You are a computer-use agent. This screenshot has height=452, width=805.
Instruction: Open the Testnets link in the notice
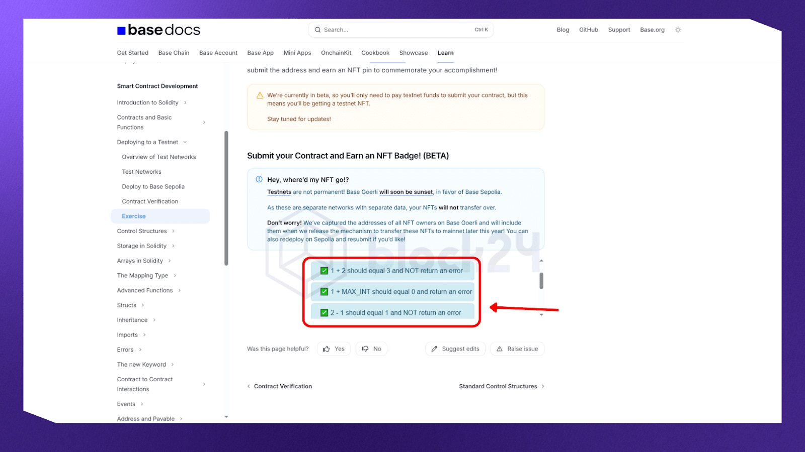point(279,192)
